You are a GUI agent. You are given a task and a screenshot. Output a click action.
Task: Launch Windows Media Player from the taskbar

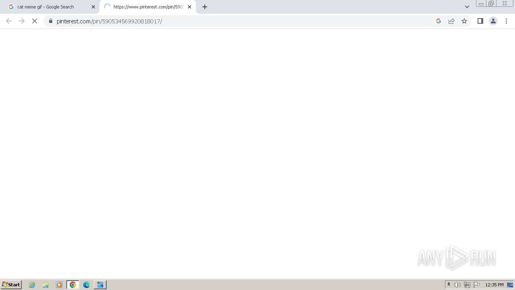pyautogui.click(x=59, y=285)
